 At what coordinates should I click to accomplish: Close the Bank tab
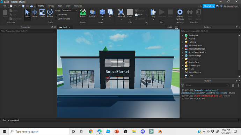69,27
